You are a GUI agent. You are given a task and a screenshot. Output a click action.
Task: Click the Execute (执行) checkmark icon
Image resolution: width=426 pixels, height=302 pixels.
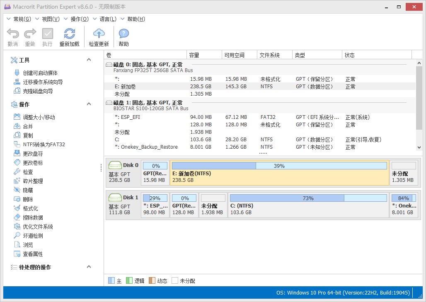click(x=48, y=34)
